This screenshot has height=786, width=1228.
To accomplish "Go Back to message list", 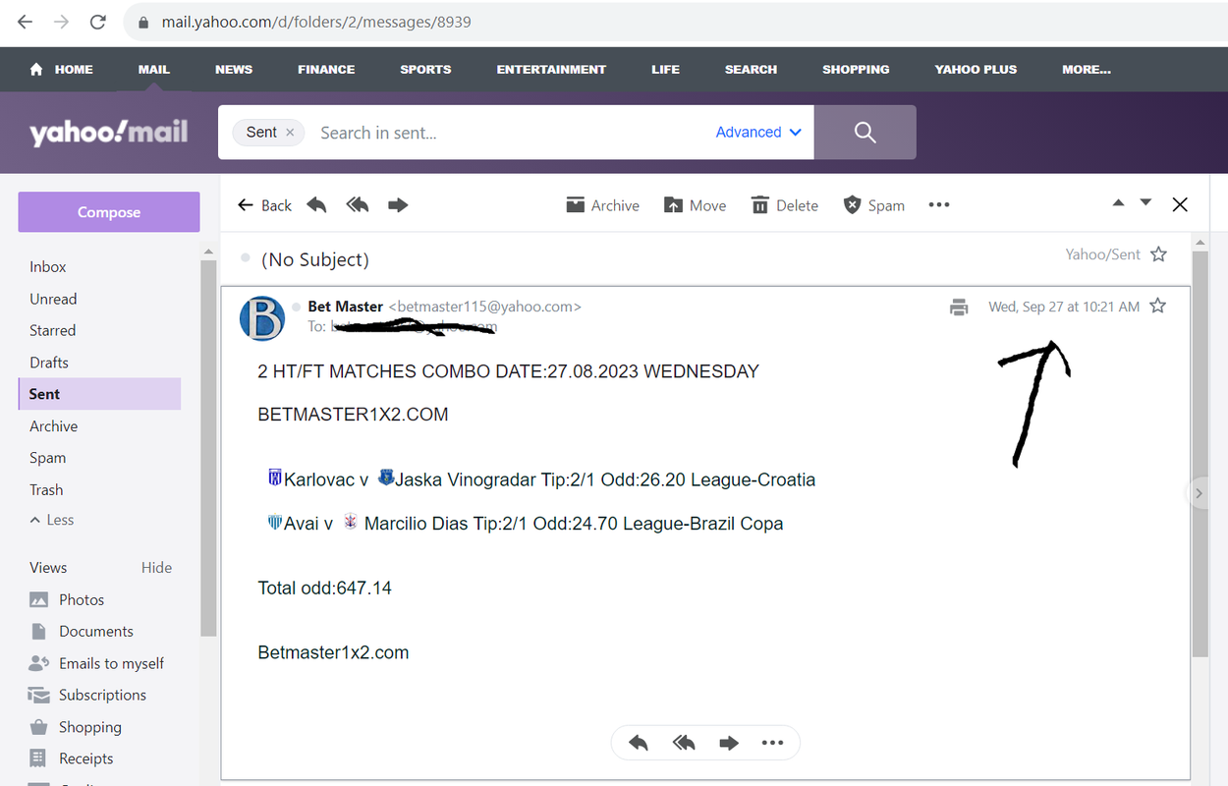I will click(x=265, y=205).
